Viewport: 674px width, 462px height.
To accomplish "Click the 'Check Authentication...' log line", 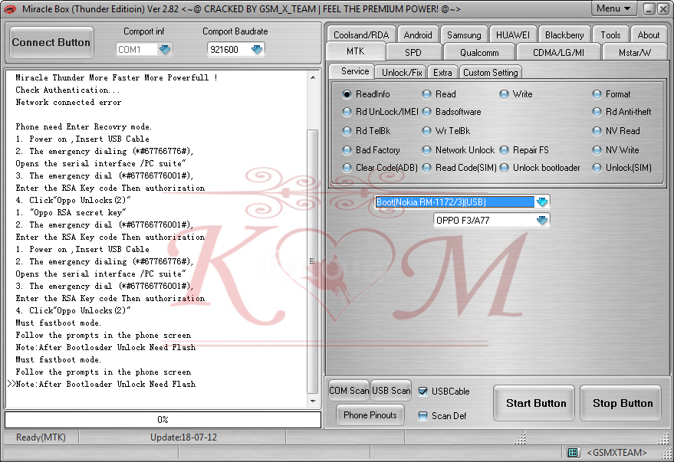I will (x=68, y=90).
